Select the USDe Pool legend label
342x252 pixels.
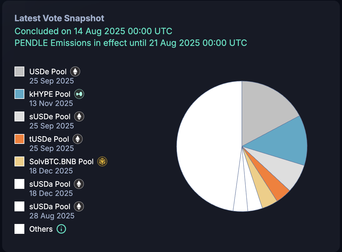(48, 72)
